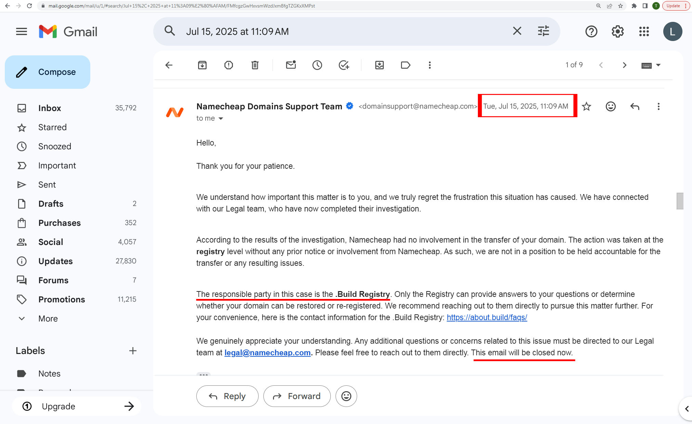Viewport: 692px width, 424px height.
Task: Open the Support help icon
Action: (591, 31)
